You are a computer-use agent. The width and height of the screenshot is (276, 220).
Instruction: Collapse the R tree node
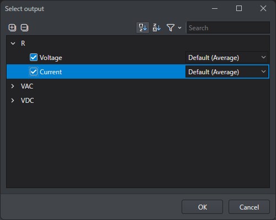pos(13,43)
